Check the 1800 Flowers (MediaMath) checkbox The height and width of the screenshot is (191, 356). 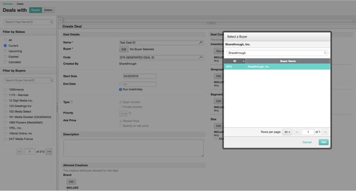coord(6,123)
